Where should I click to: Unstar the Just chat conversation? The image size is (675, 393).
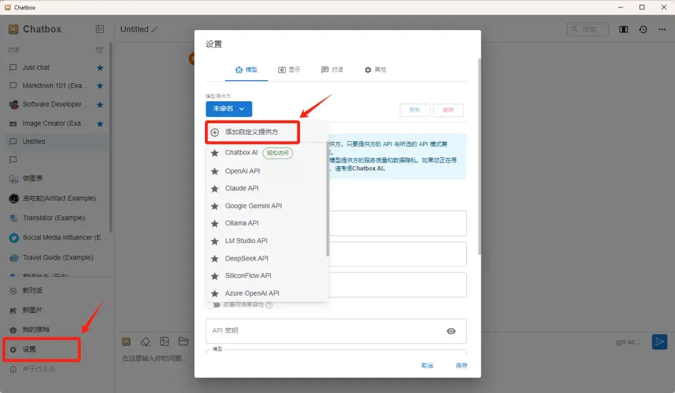tap(100, 67)
